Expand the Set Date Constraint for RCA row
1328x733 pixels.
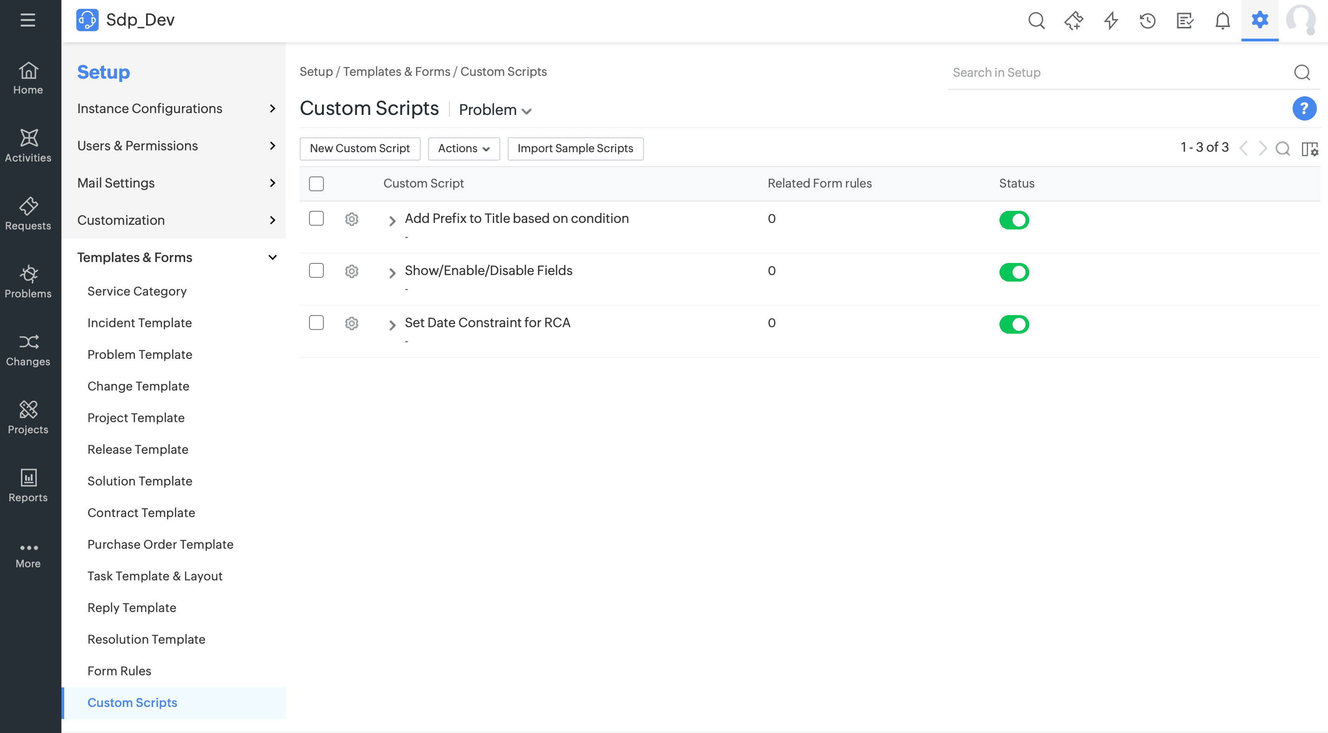click(x=392, y=324)
